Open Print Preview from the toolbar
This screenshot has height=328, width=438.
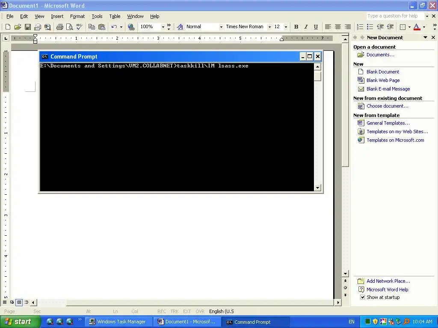(70, 27)
